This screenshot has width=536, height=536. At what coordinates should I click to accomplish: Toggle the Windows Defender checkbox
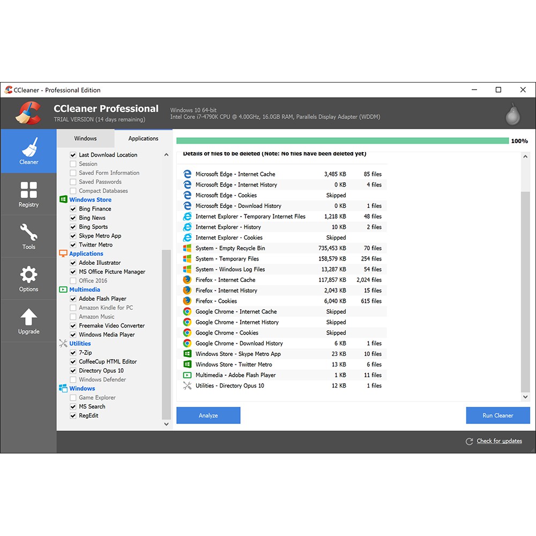click(73, 380)
